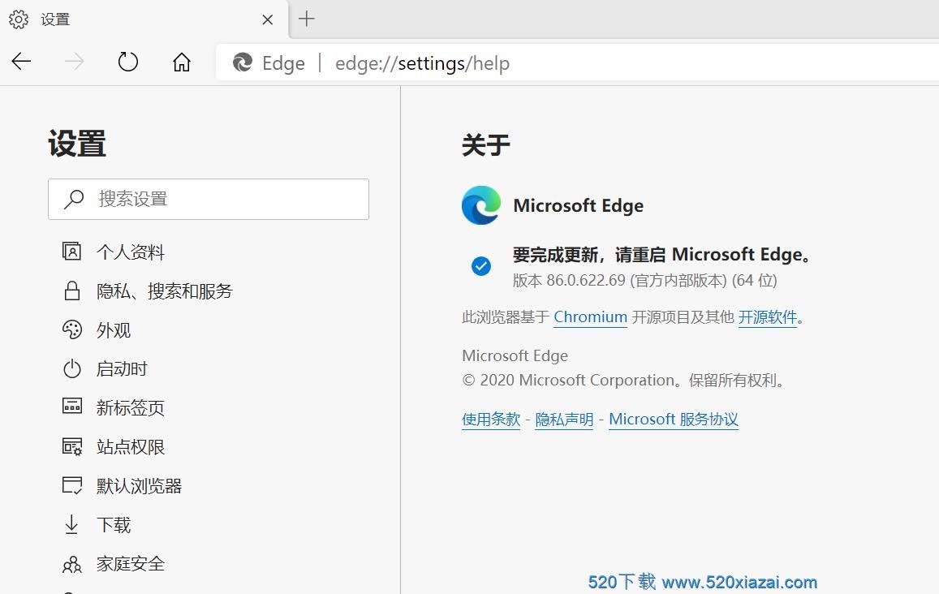Select the 设置 browser tab
Viewport: 939px width, 594px height.
click(x=144, y=19)
